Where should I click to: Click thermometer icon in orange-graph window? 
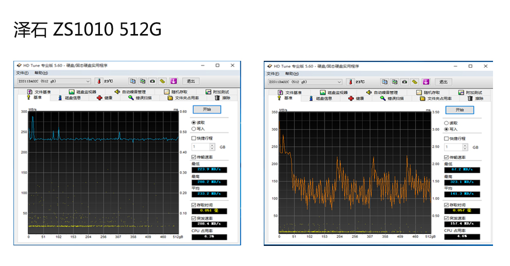coord(351,82)
